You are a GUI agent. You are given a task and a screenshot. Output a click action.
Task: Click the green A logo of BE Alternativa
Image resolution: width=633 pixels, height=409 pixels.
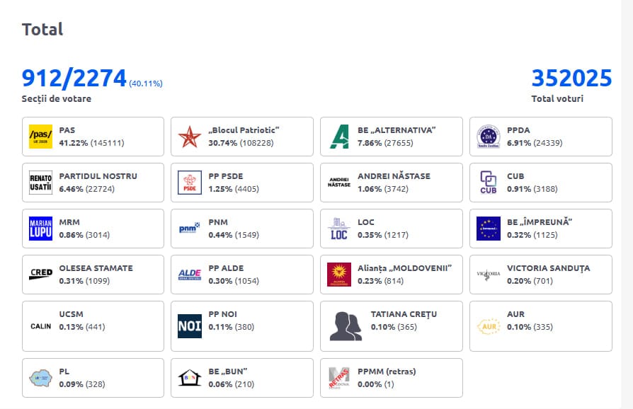[x=339, y=137]
